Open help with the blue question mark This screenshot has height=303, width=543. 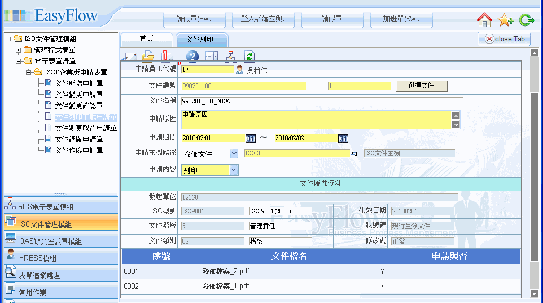[x=192, y=56]
